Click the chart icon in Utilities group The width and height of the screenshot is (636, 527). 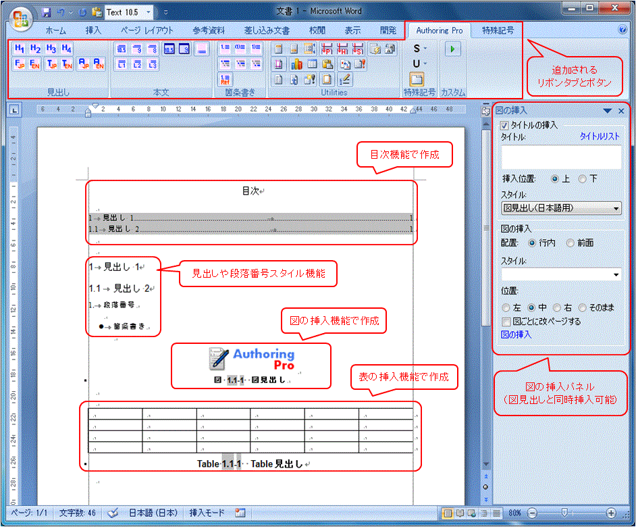click(x=296, y=64)
